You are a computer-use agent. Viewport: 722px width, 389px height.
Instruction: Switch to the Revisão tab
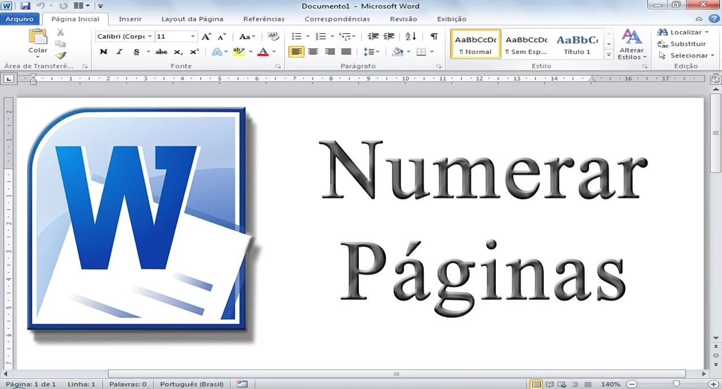pos(403,19)
